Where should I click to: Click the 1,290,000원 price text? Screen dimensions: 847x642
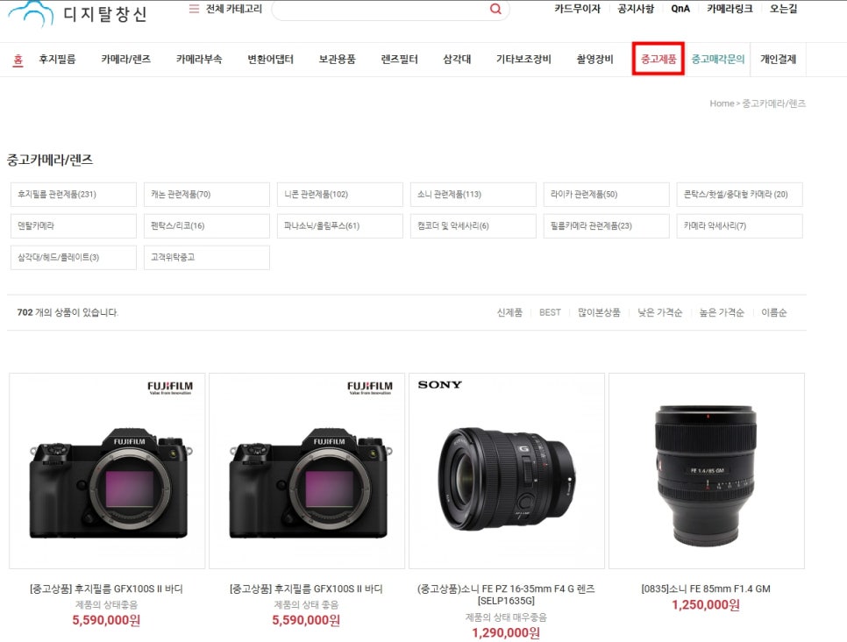tap(506, 633)
